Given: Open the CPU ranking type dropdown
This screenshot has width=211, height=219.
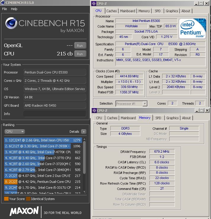Looking at the screenshot, I should [15, 132].
